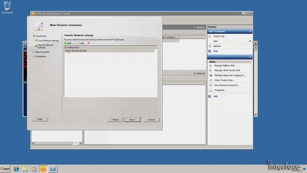The width and height of the screenshot is (307, 173).
Task: Close the background PowerShell window
Action: pos(255,43)
